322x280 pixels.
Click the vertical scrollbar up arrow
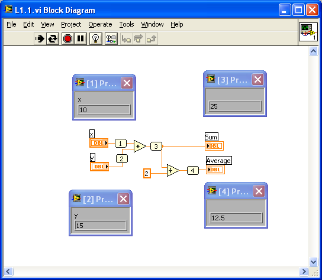(313, 51)
